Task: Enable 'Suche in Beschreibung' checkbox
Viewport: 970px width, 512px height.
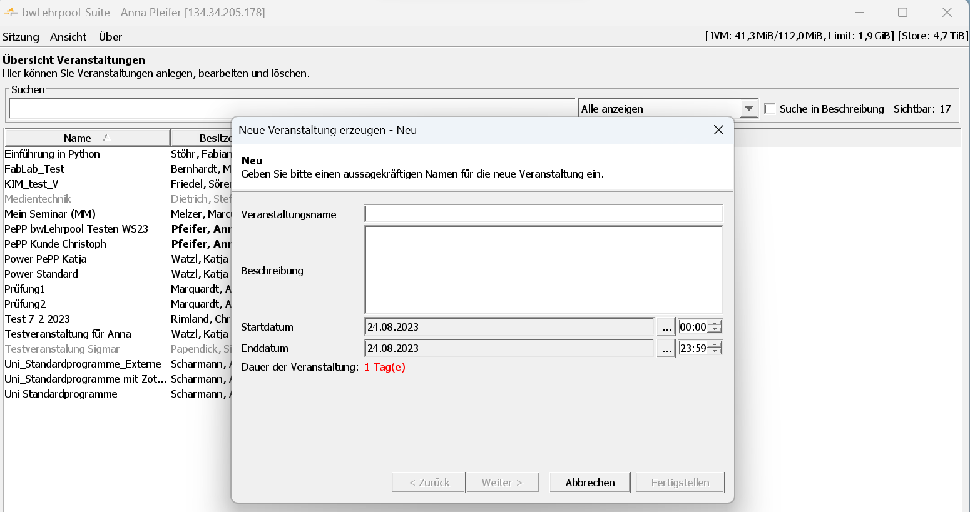Action: pos(770,109)
